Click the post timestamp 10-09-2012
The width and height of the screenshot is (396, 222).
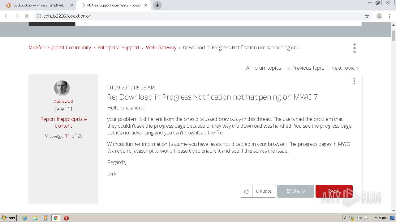coord(131,88)
